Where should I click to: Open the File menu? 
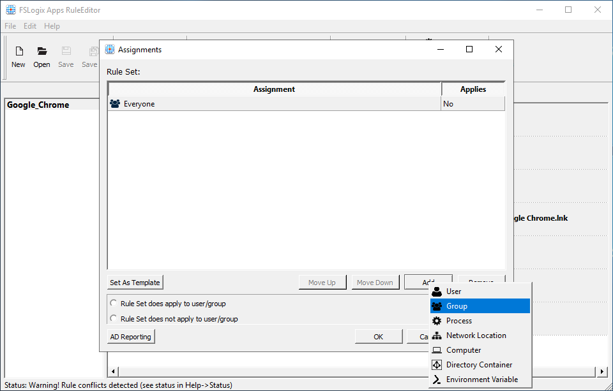coord(10,26)
